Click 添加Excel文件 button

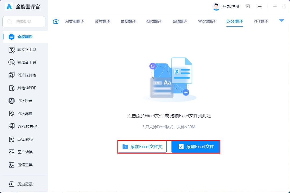[x=195, y=147]
